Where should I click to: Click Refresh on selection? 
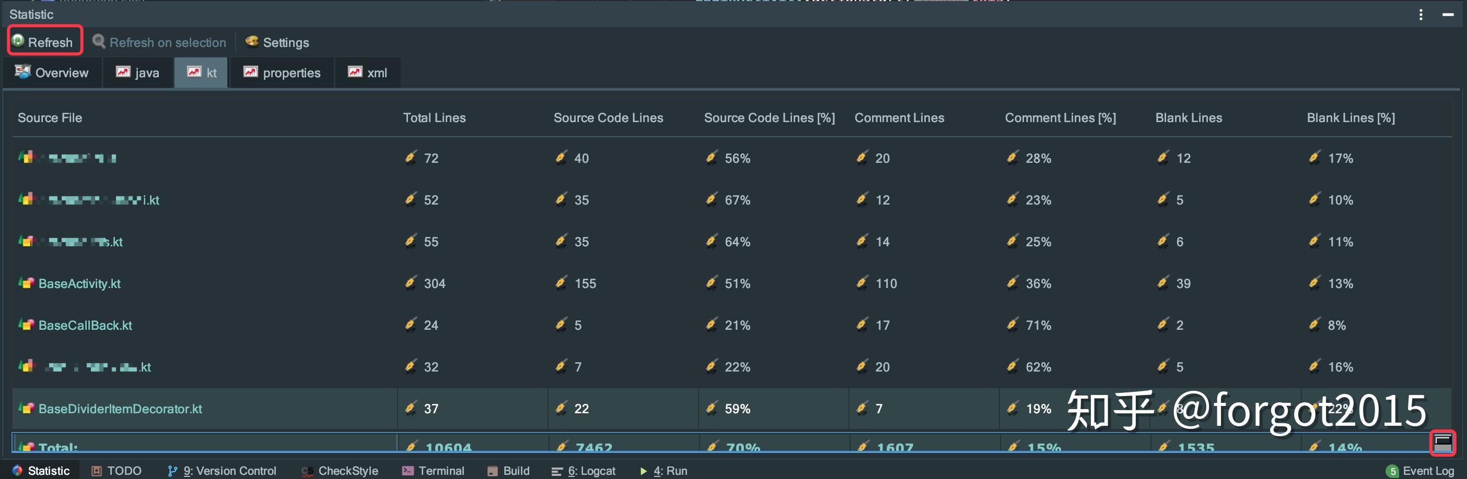point(159,42)
